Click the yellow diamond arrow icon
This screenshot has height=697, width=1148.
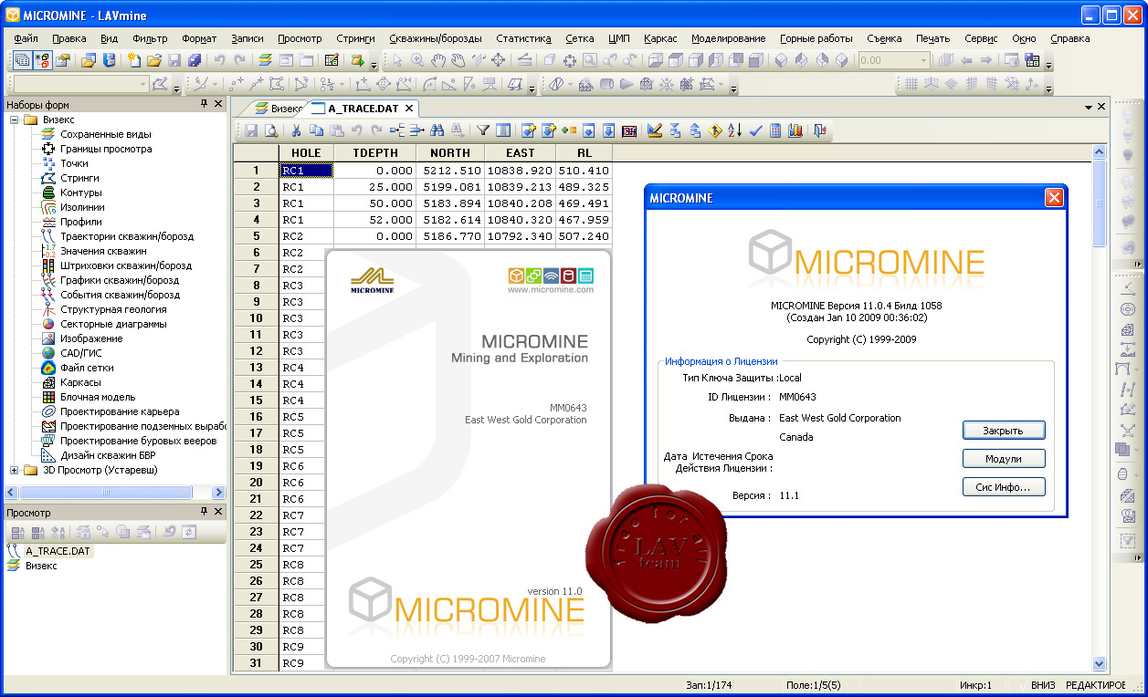(x=715, y=130)
